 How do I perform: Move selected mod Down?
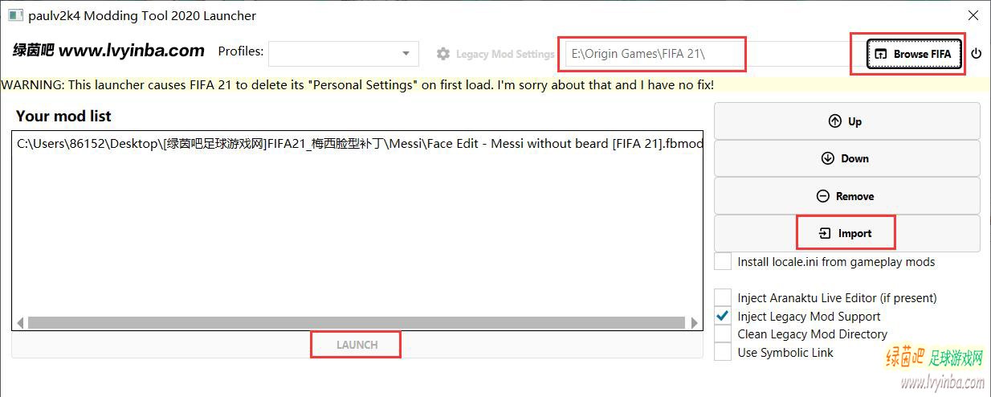tap(846, 158)
